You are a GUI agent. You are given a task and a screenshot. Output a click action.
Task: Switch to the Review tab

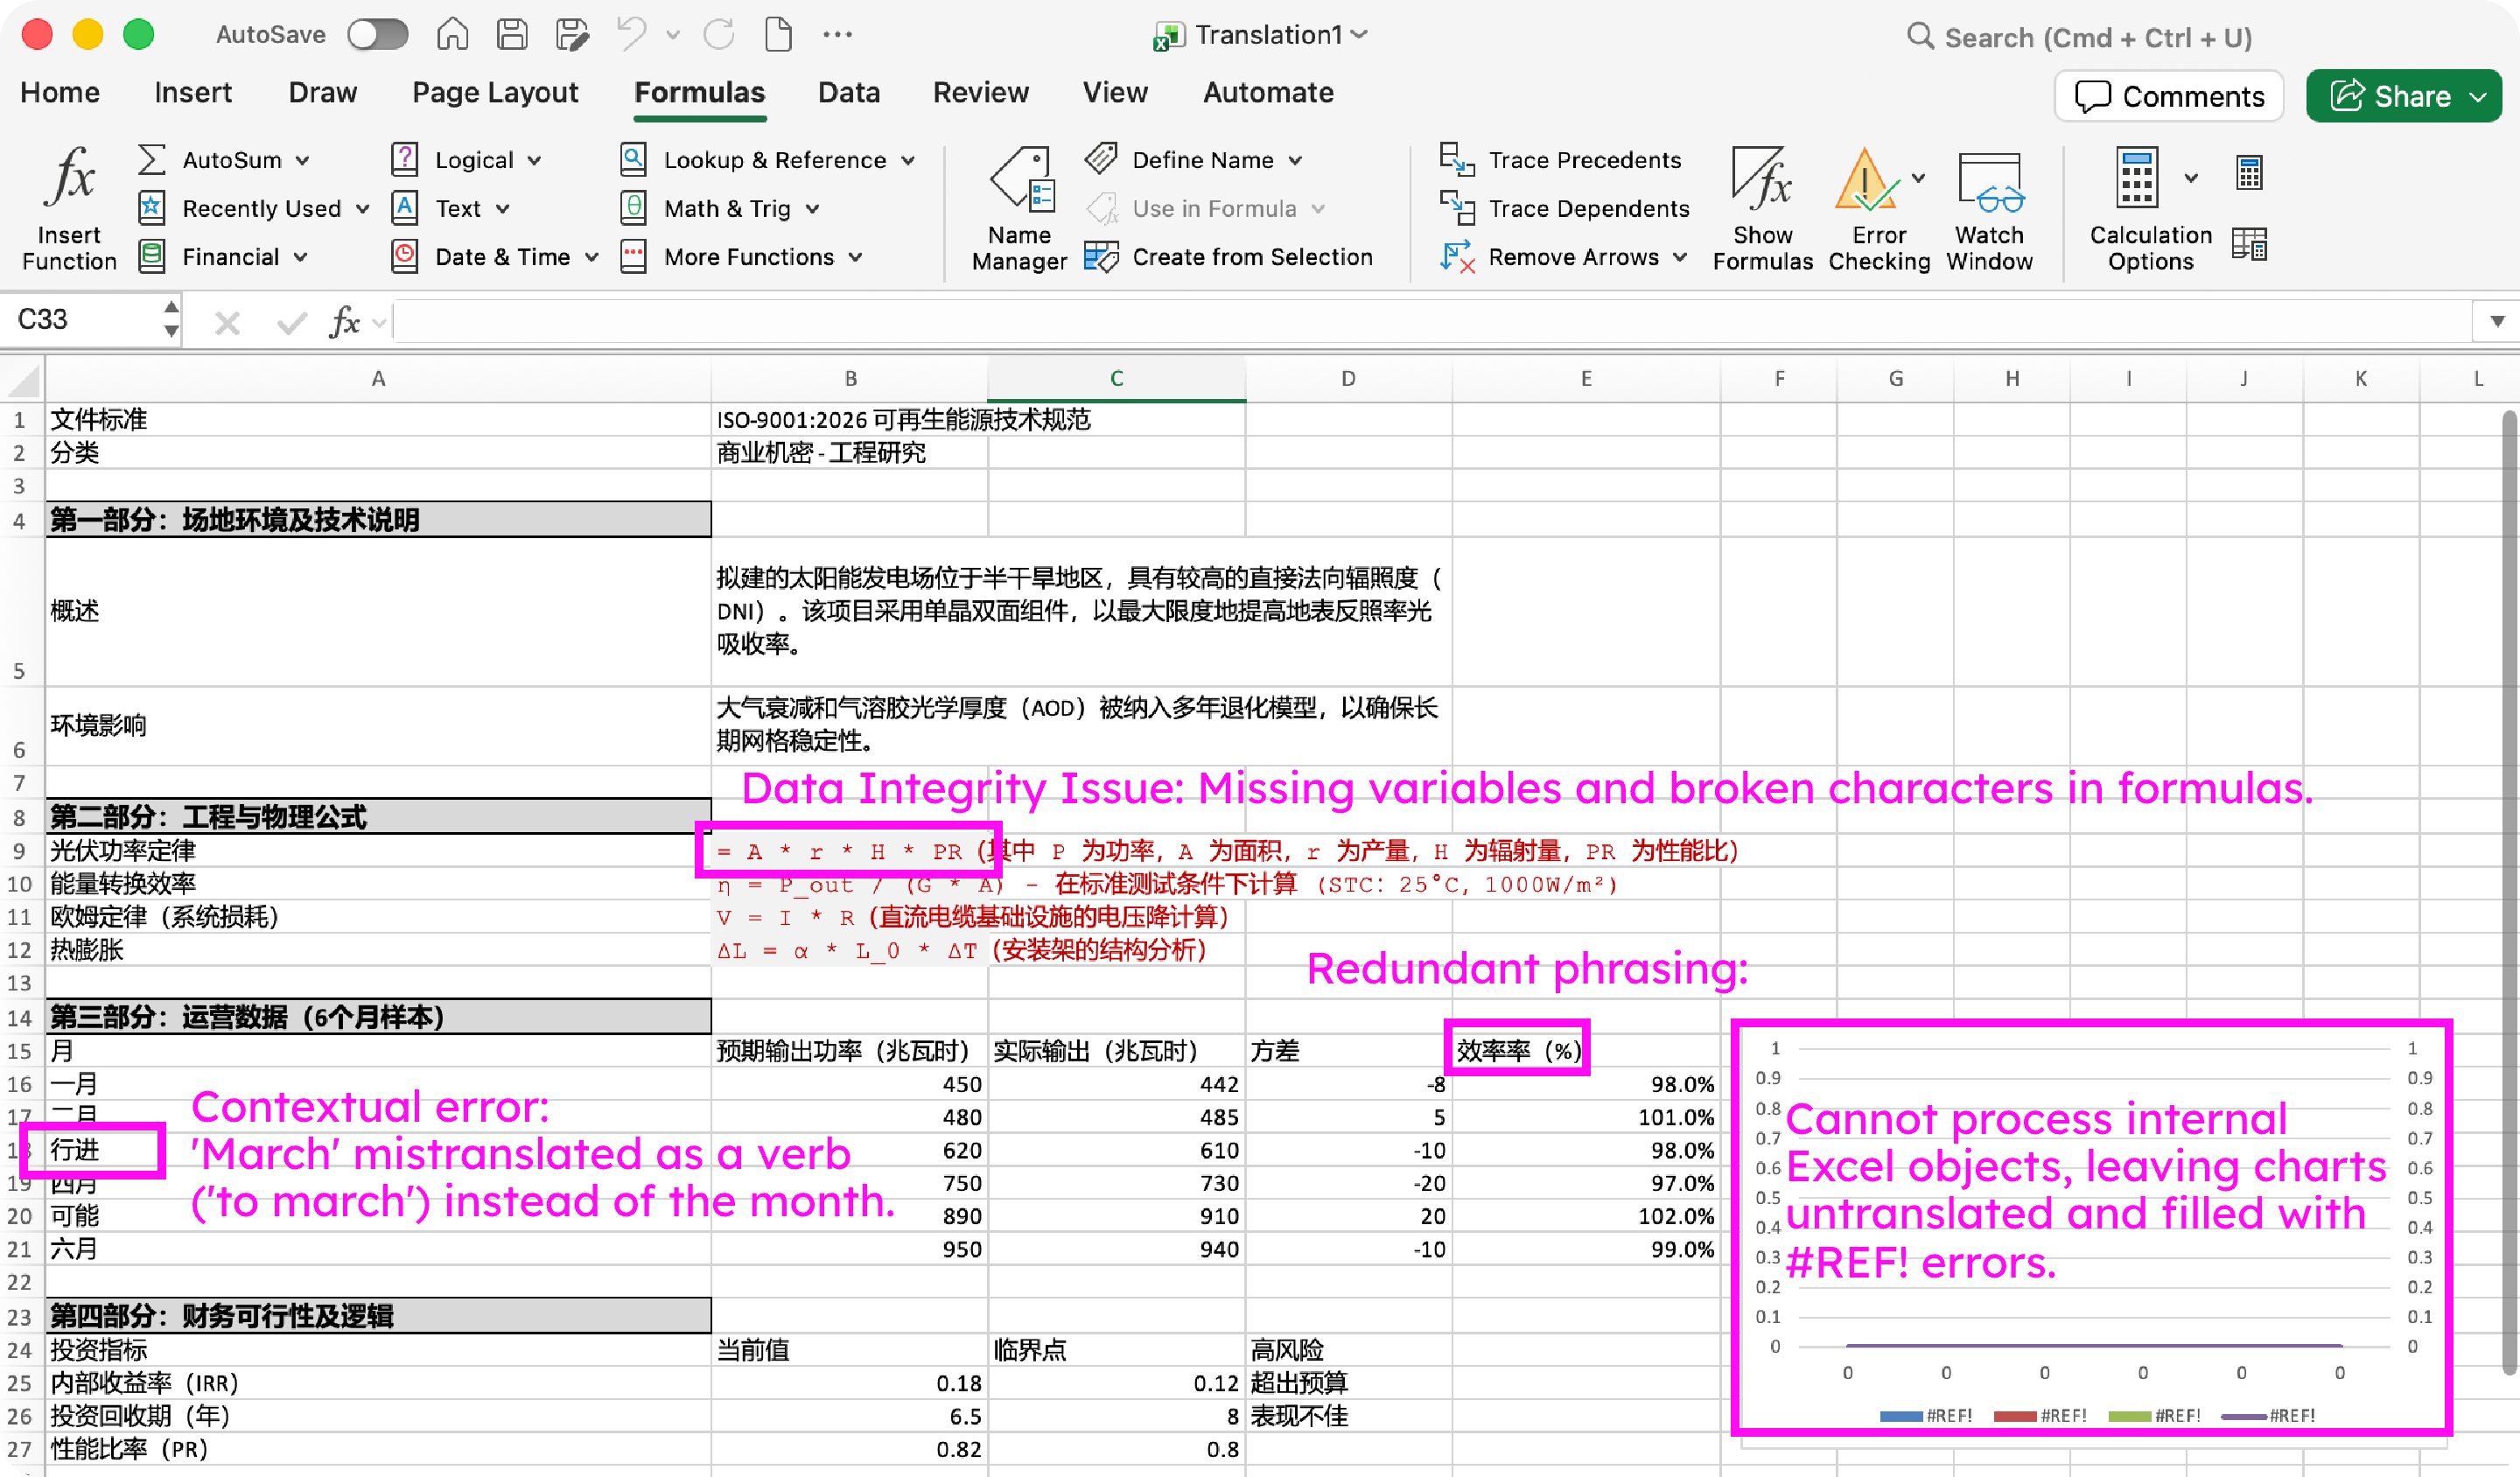(981, 92)
